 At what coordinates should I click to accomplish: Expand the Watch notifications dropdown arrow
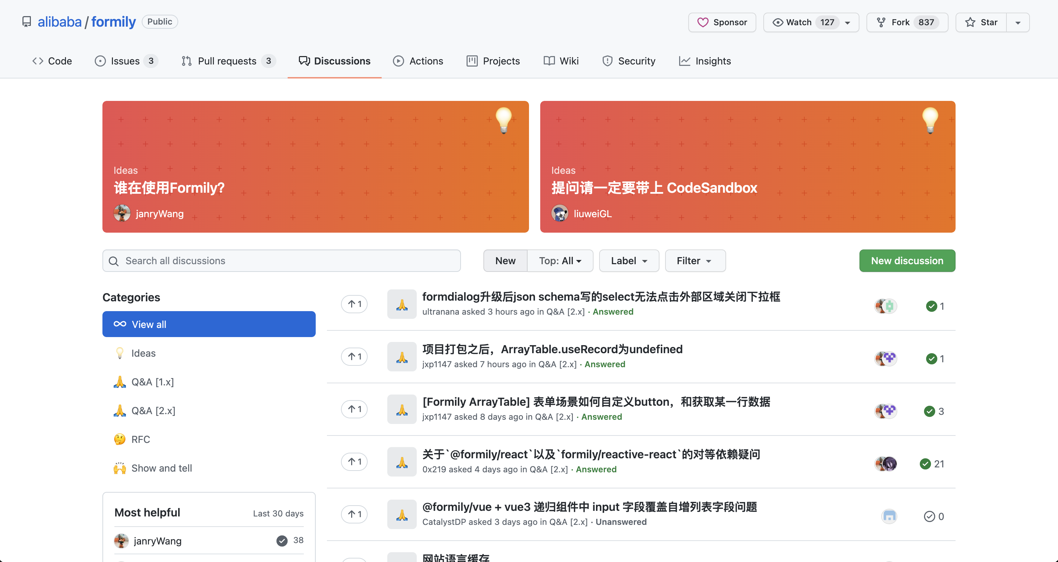click(848, 22)
